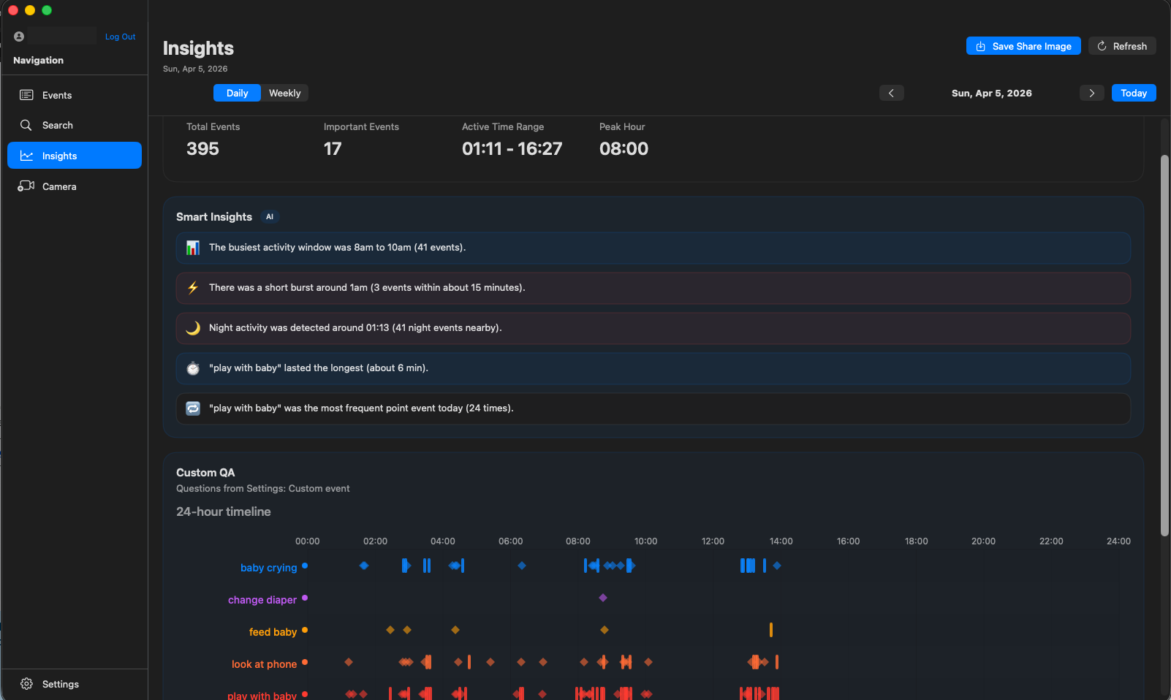The height and width of the screenshot is (700, 1171).
Task: Click the purple dot beside change diaper
Action: 305,598
